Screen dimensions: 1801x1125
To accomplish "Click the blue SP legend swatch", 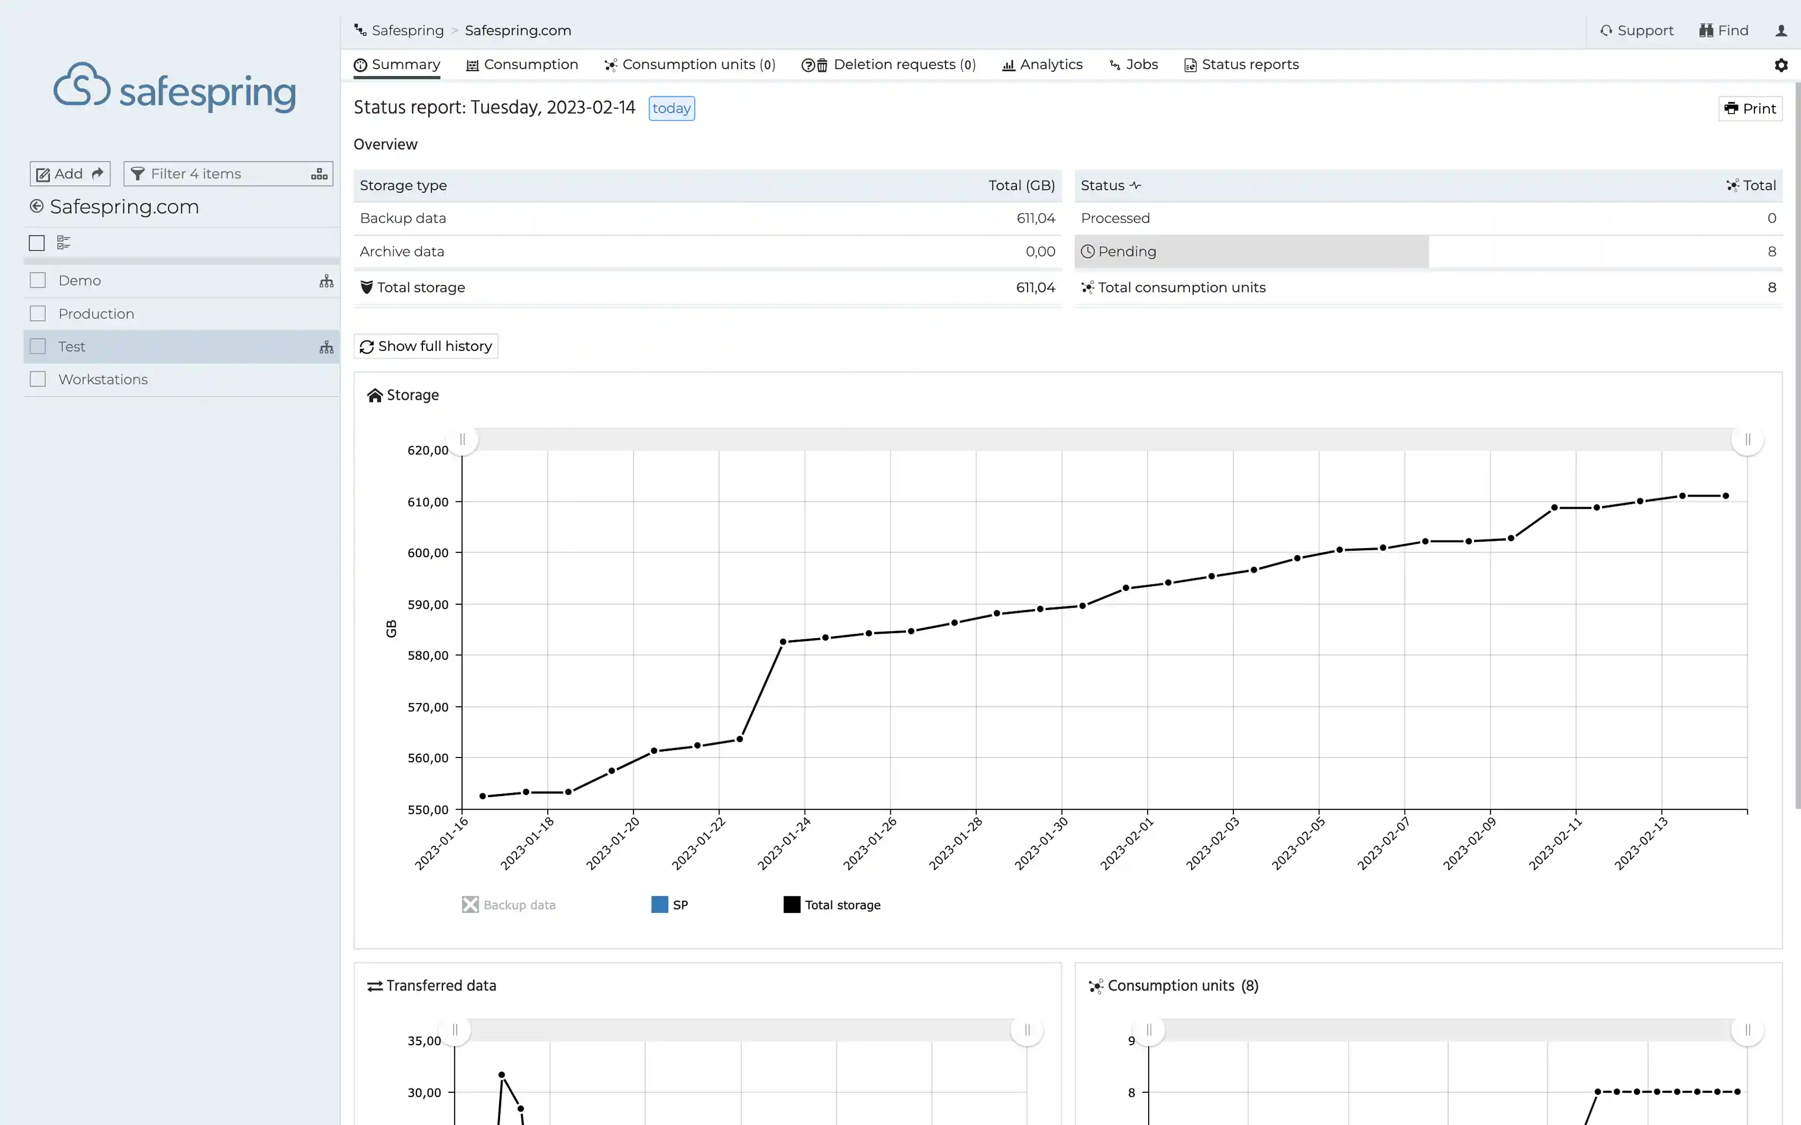I will (x=659, y=904).
